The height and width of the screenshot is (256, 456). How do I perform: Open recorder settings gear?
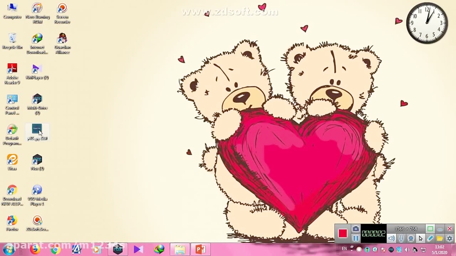pyautogui.click(x=449, y=238)
